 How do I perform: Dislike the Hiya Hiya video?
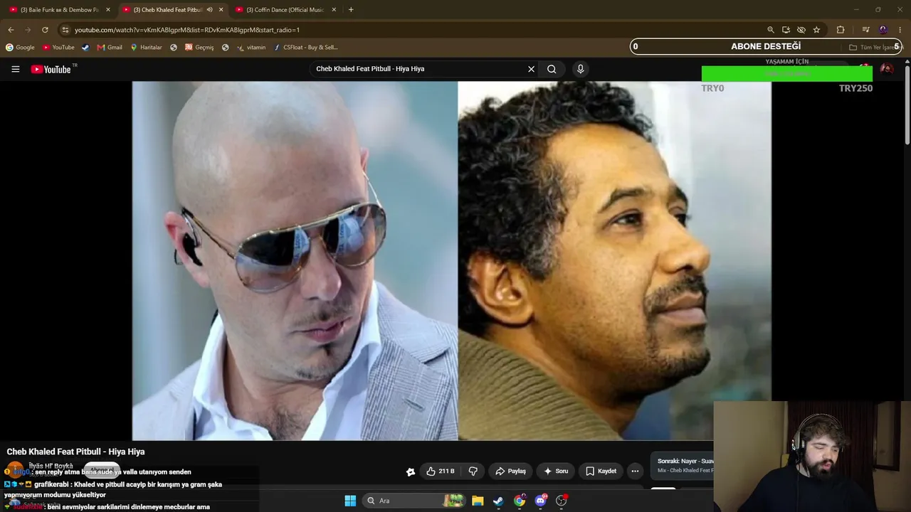pyautogui.click(x=473, y=471)
